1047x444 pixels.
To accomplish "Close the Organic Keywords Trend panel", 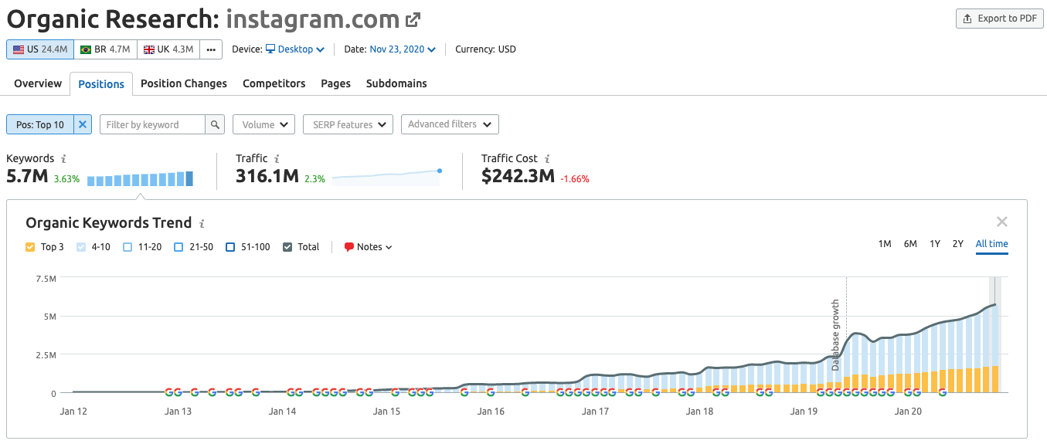I will [1001, 222].
